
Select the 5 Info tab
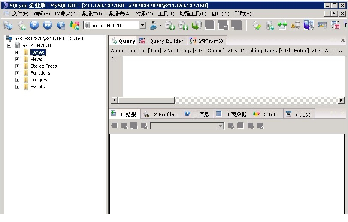[267, 114]
